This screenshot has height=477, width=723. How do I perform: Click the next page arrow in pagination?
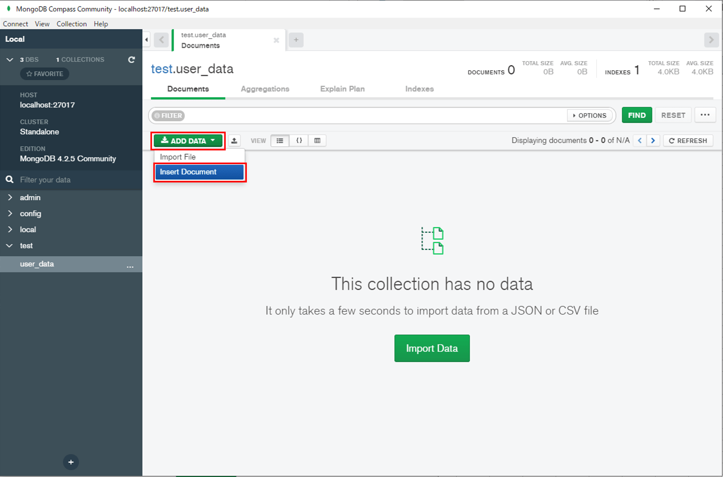pos(653,140)
